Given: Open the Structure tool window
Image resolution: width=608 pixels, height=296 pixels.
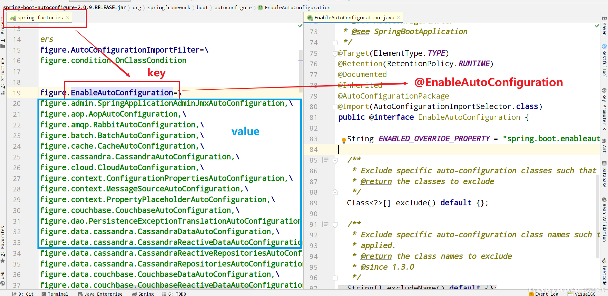Looking at the screenshot, I should point(3,76).
